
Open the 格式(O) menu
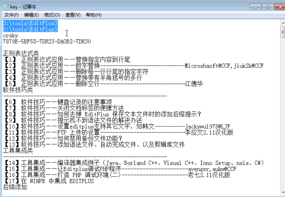point(52,15)
